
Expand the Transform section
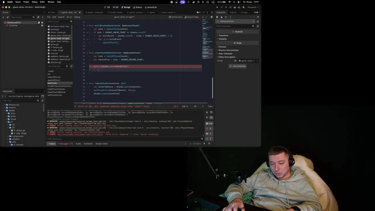pos(223,35)
